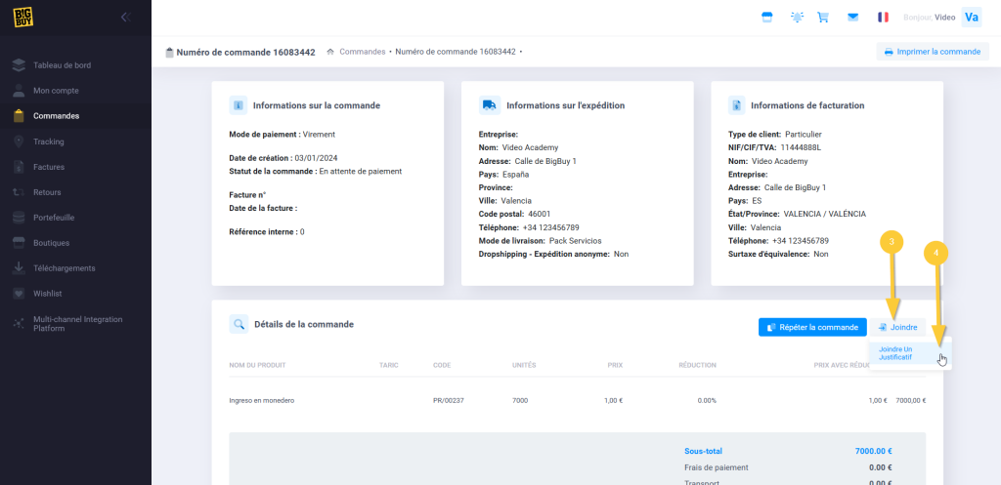Open messages envelope icon
The image size is (1001, 485).
pyautogui.click(x=853, y=17)
